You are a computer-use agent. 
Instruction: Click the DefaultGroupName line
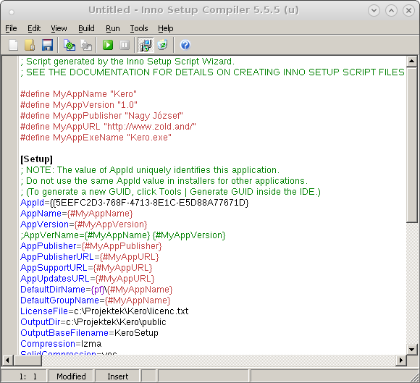click(x=96, y=300)
